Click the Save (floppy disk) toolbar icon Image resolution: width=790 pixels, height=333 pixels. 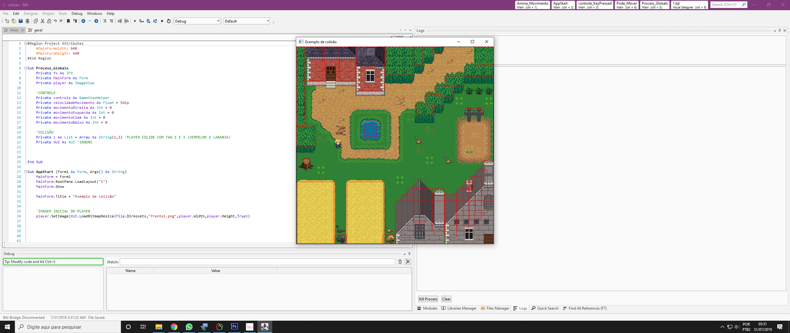(x=21, y=21)
